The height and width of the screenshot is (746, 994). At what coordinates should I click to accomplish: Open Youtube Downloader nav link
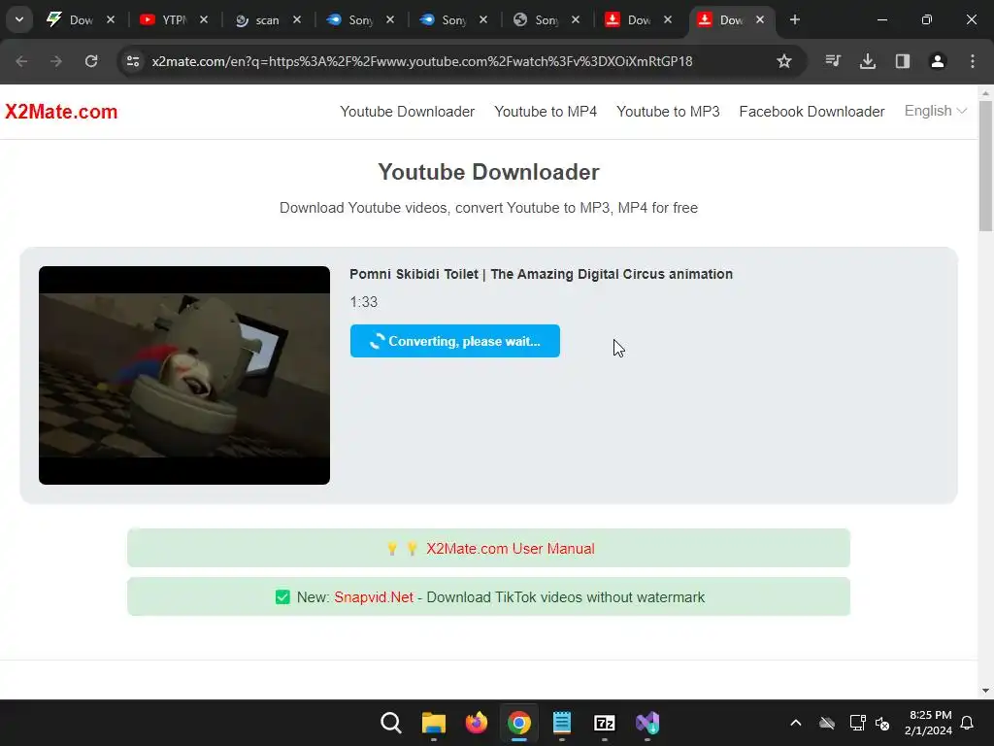(x=407, y=112)
